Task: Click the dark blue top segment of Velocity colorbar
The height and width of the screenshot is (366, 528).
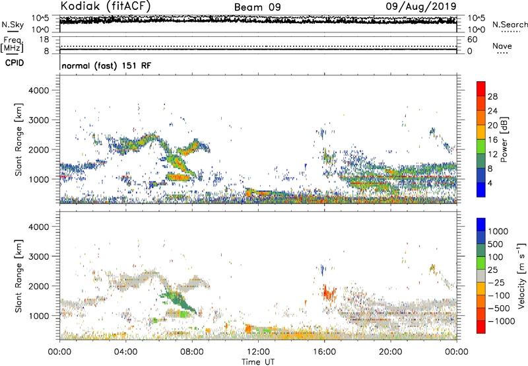Action: (x=481, y=225)
